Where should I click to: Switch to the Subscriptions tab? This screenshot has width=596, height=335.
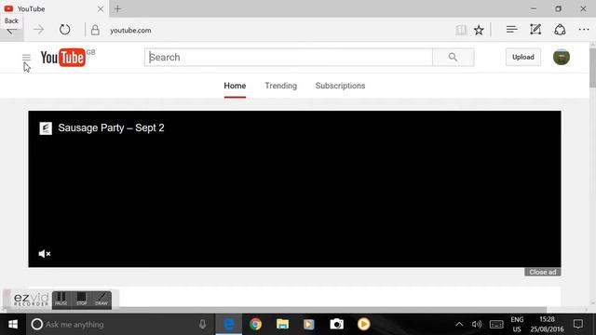[340, 86]
